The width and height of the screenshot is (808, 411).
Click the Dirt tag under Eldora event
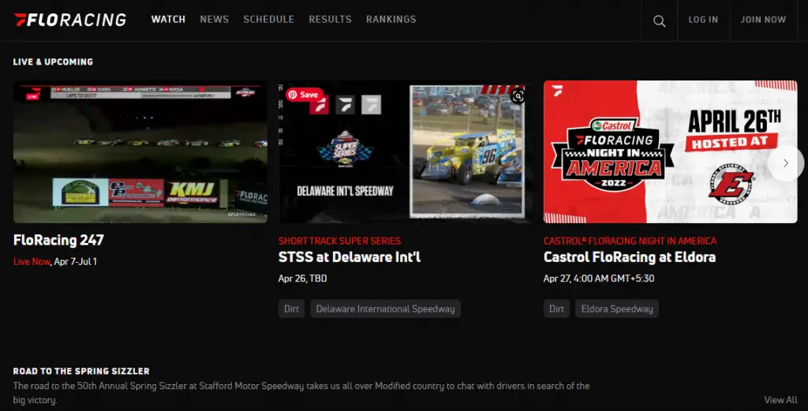[556, 308]
